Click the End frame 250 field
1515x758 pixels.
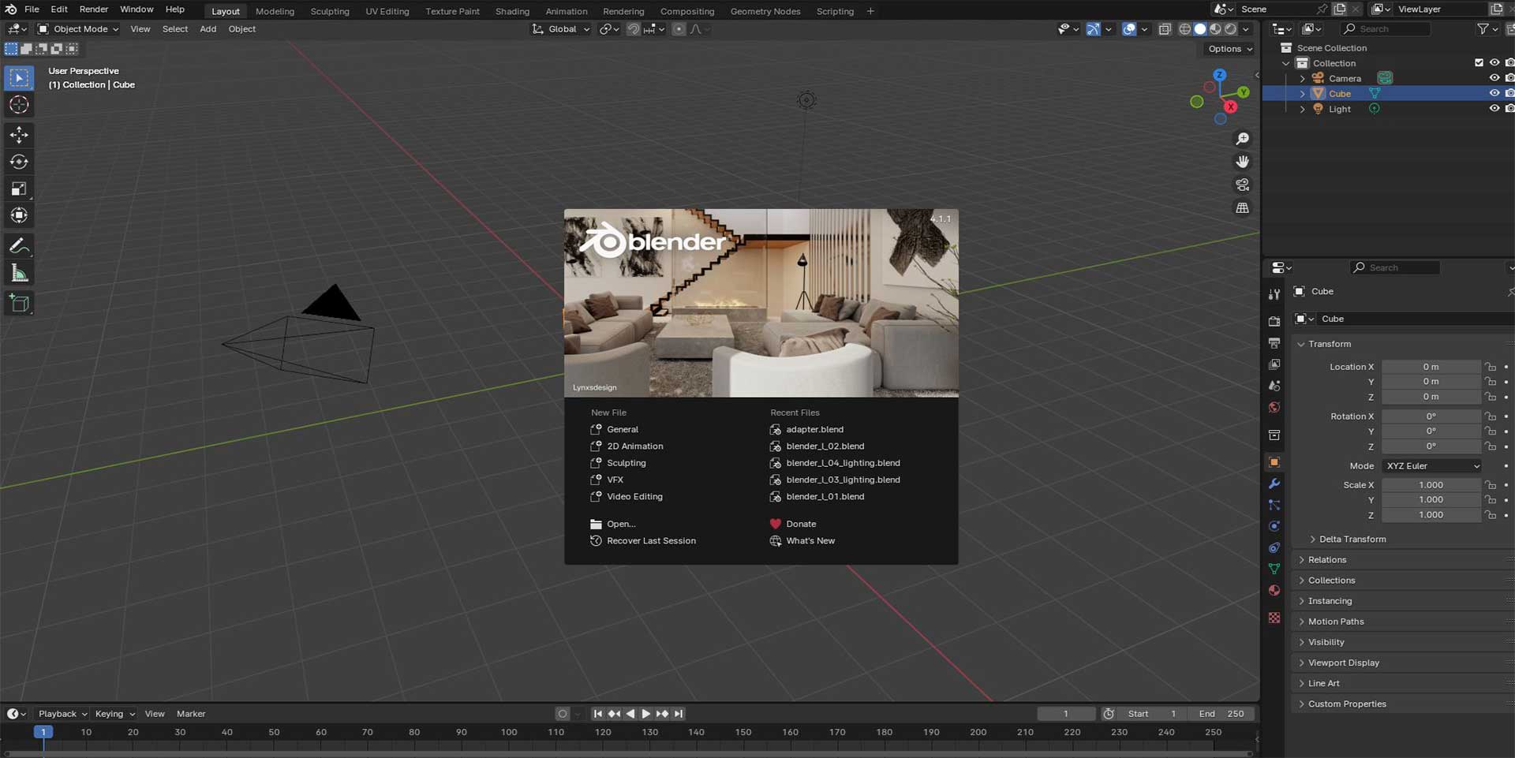point(1221,714)
